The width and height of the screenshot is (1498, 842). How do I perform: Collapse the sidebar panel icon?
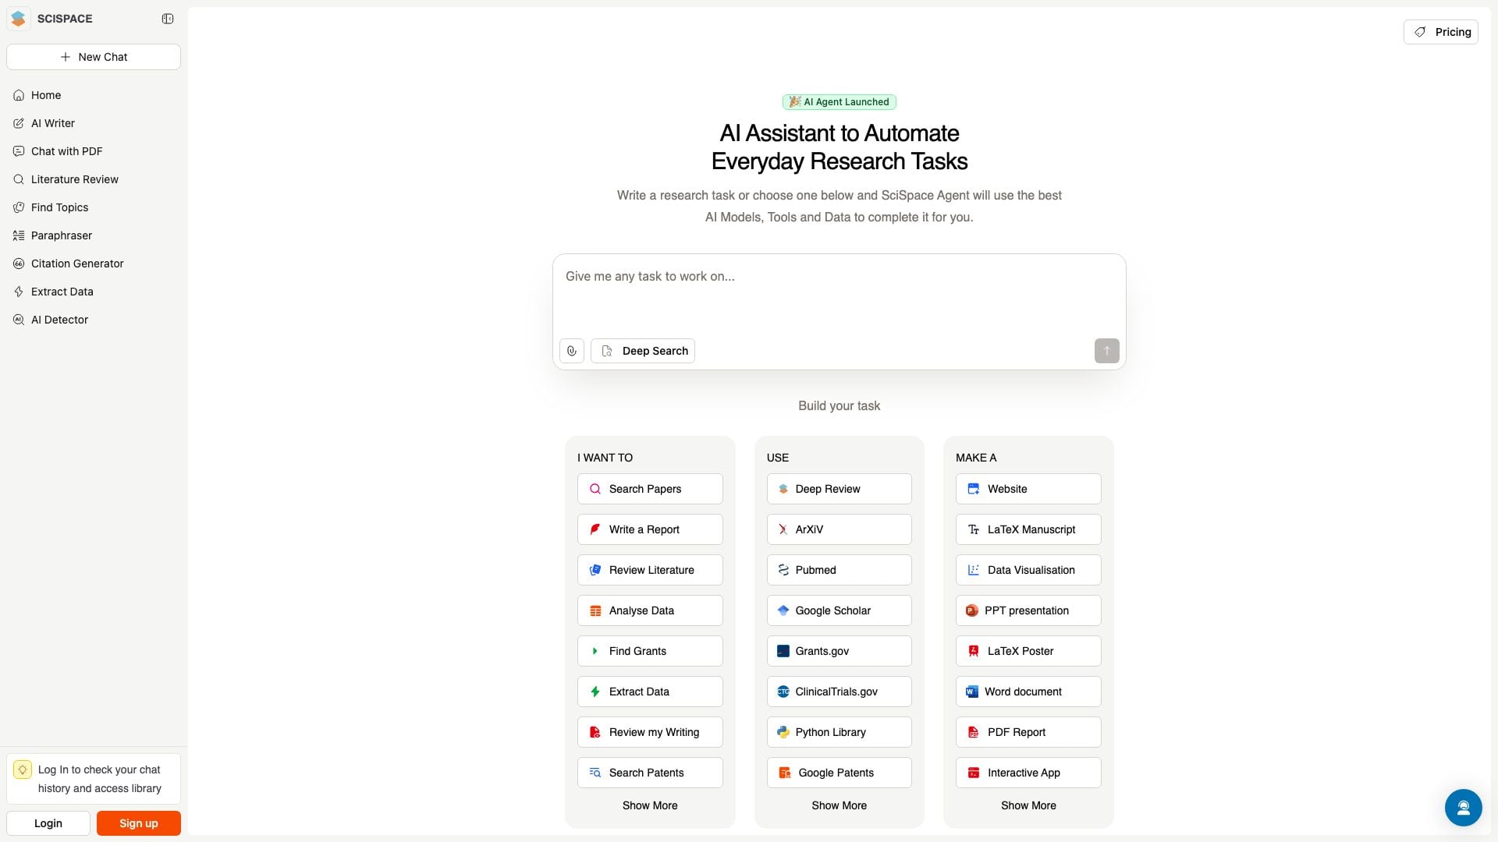168,19
